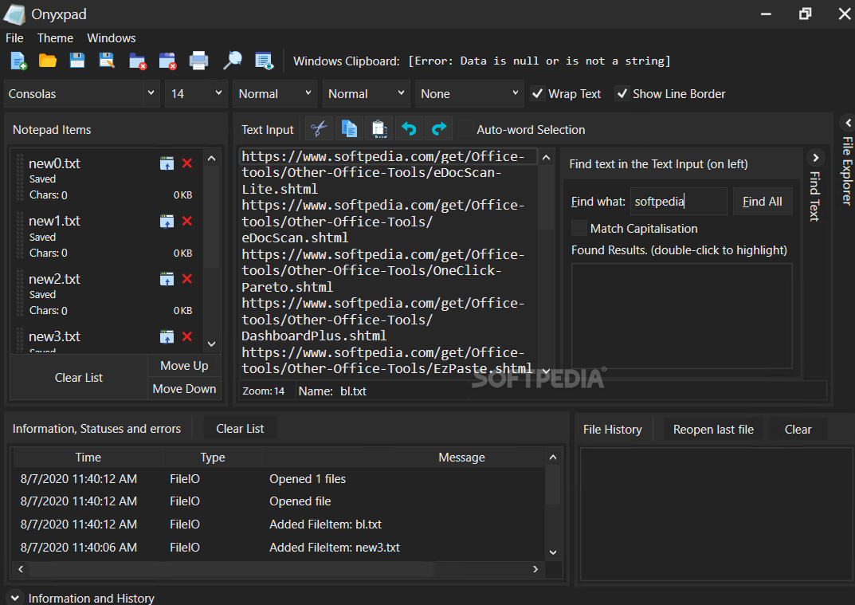Open the second Normal weight dropdown

click(365, 94)
